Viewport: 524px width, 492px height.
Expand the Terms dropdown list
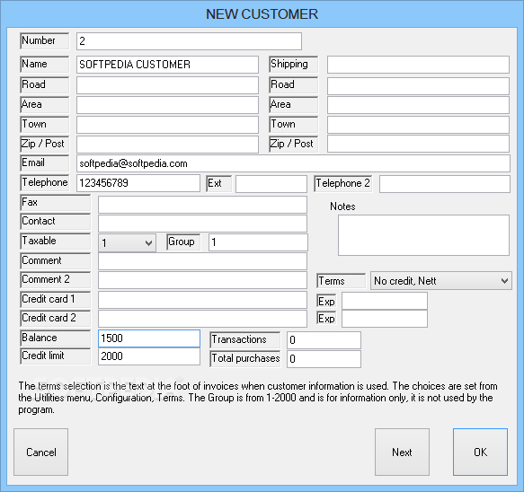(x=440, y=281)
